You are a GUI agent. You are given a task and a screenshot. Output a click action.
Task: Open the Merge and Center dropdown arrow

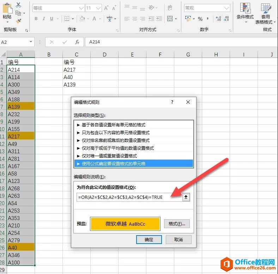[x=176, y=19]
